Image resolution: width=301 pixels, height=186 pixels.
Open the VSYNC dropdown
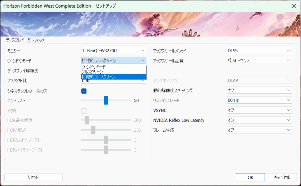[259, 110]
